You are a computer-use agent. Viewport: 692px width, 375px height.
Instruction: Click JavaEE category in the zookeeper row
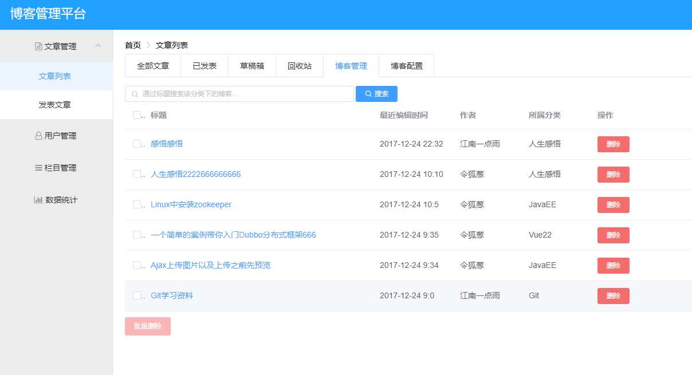(542, 204)
